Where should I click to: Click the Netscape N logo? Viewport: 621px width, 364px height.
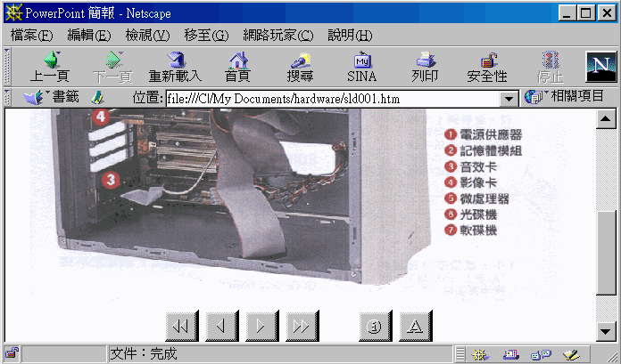pyautogui.click(x=601, y=67)
